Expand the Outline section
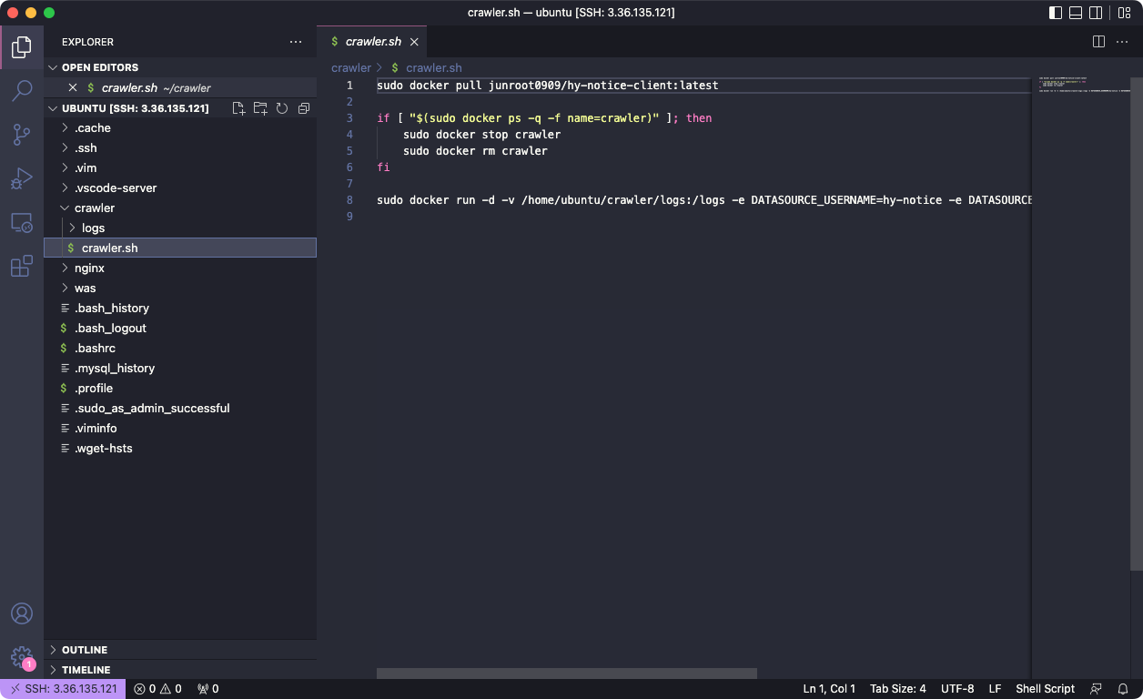 click(x=180, y=650)
